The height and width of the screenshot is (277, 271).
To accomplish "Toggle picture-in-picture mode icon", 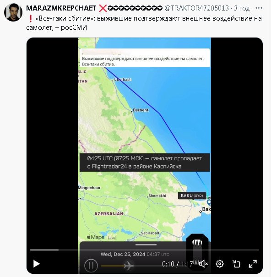I will (x=236, y=264).
